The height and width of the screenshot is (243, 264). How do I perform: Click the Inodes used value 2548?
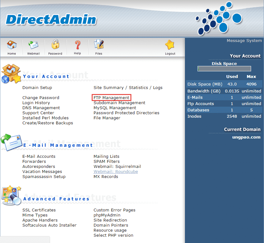click(x=232, y=116)
